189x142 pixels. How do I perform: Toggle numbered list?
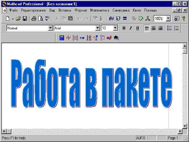(176, 28)
